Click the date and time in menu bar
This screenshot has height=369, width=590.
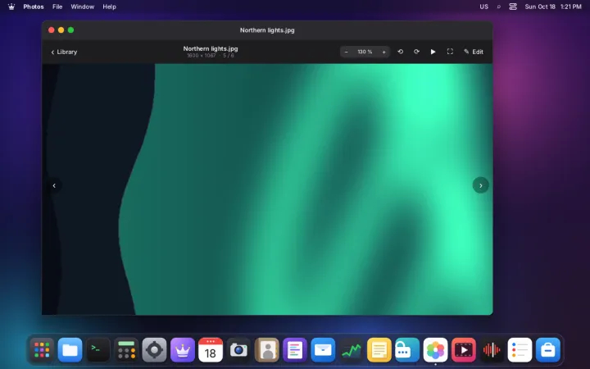tap(553, 7)
